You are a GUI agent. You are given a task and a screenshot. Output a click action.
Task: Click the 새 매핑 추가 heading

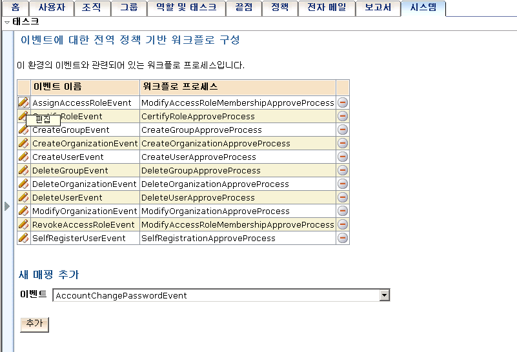(x=49, y=274)
